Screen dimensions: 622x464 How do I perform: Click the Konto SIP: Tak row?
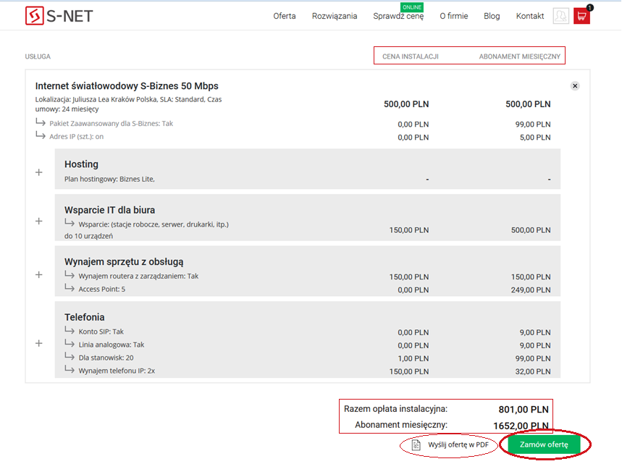(x=101, y=332)
